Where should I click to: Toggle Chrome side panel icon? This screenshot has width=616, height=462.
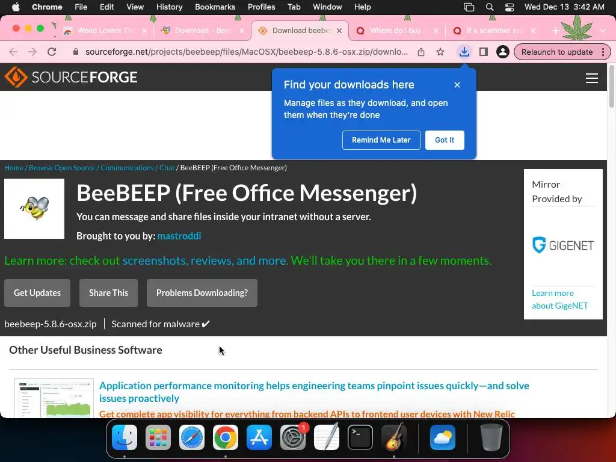[484, 52]
